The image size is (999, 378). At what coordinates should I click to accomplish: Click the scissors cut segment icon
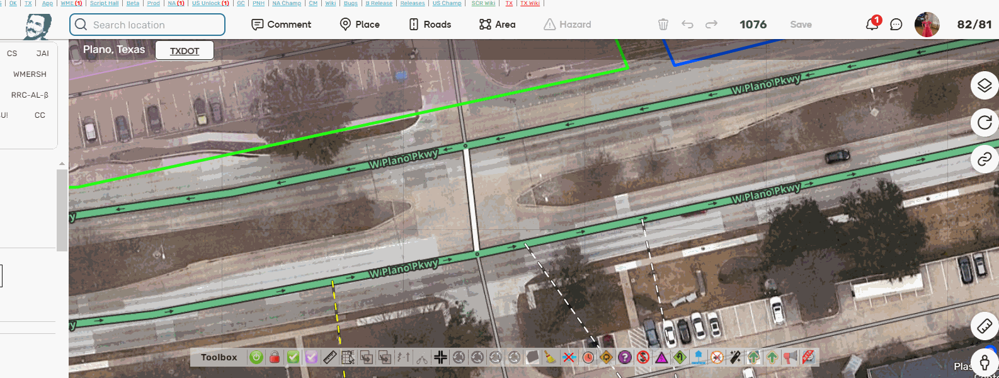422,357
